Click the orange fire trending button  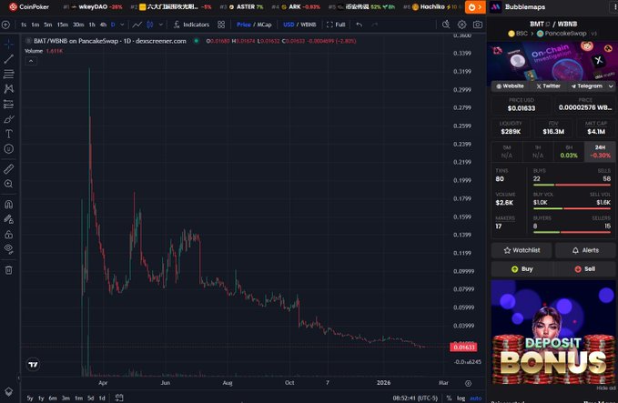pos(475,7)
